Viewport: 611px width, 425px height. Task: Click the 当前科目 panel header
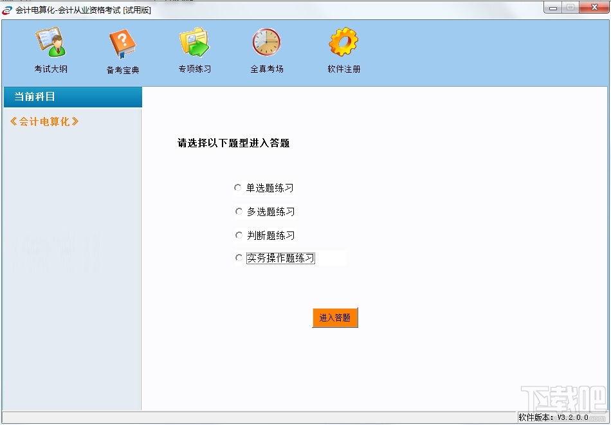(73, 96)
